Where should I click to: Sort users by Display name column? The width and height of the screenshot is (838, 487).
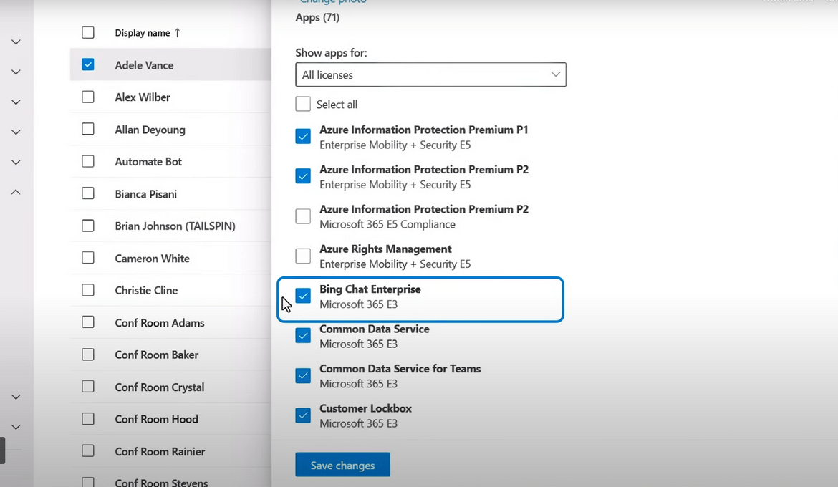pyautogui.click(x=148, y=33)
